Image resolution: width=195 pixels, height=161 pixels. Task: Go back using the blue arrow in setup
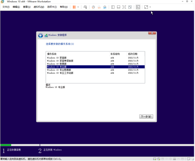click(x=41, y=36)
